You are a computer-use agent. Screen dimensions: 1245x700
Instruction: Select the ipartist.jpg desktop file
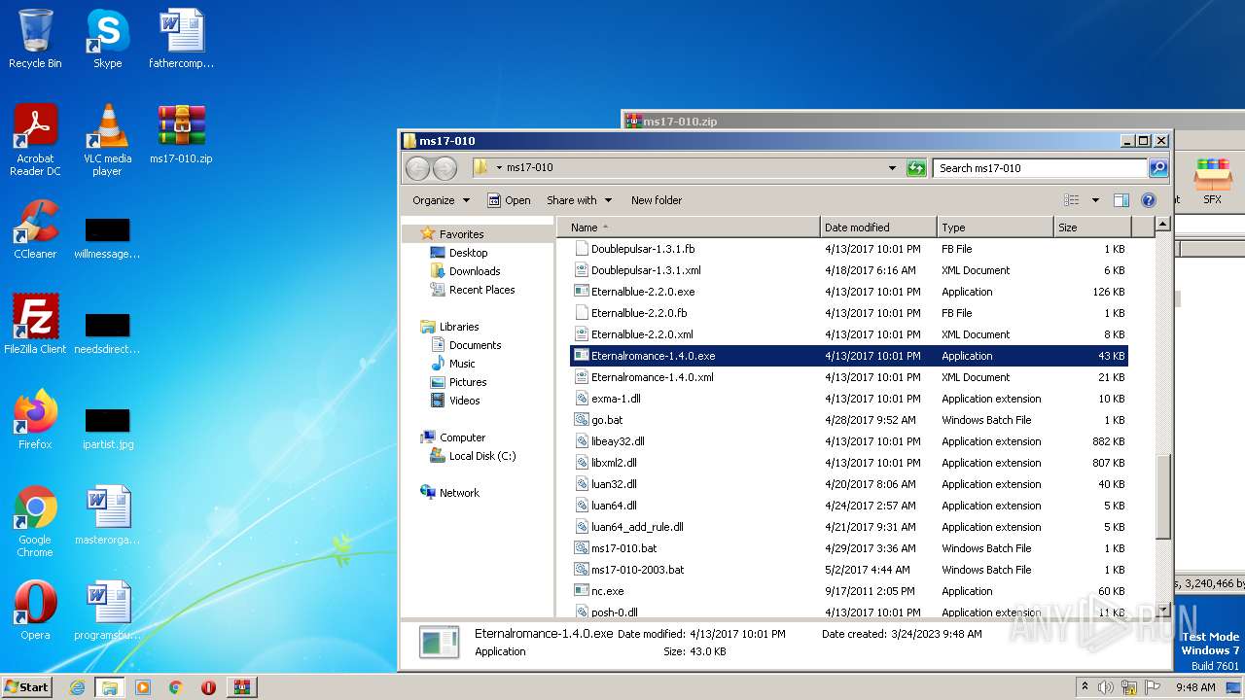pyautogui.click(x=107, y=428)
